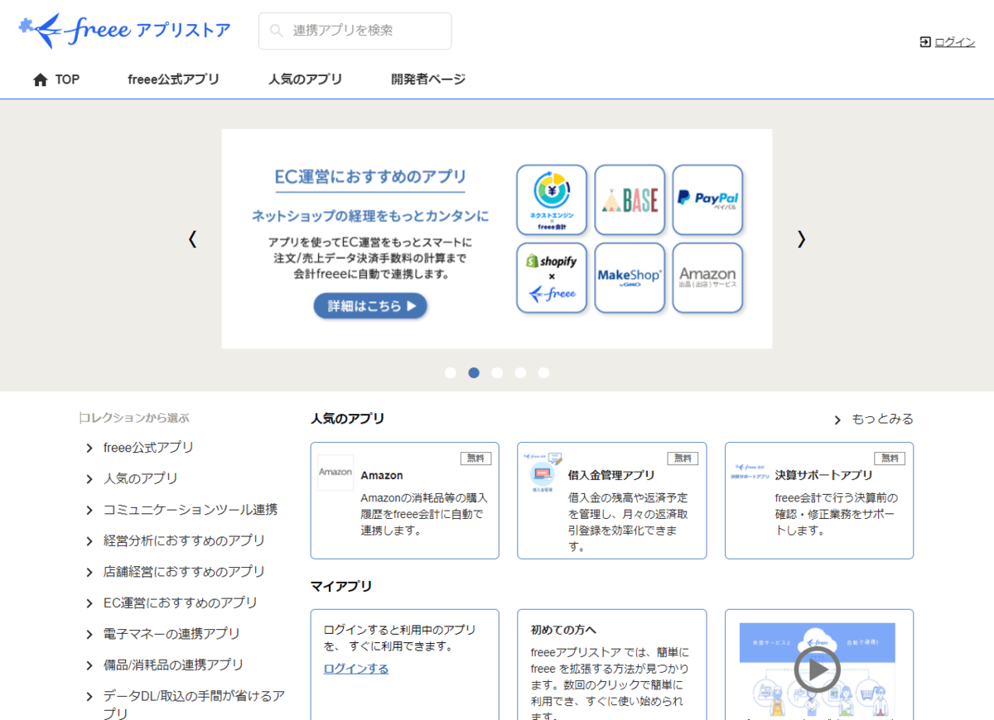Expand EC運営におすすめのアプリ chevron
994x720 pixels.
point(89,603)
